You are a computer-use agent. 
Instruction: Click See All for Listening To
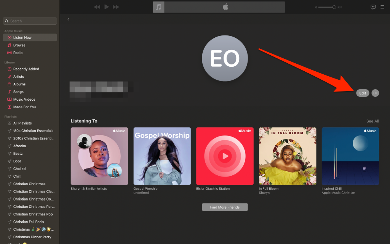(x=372, y=121)
